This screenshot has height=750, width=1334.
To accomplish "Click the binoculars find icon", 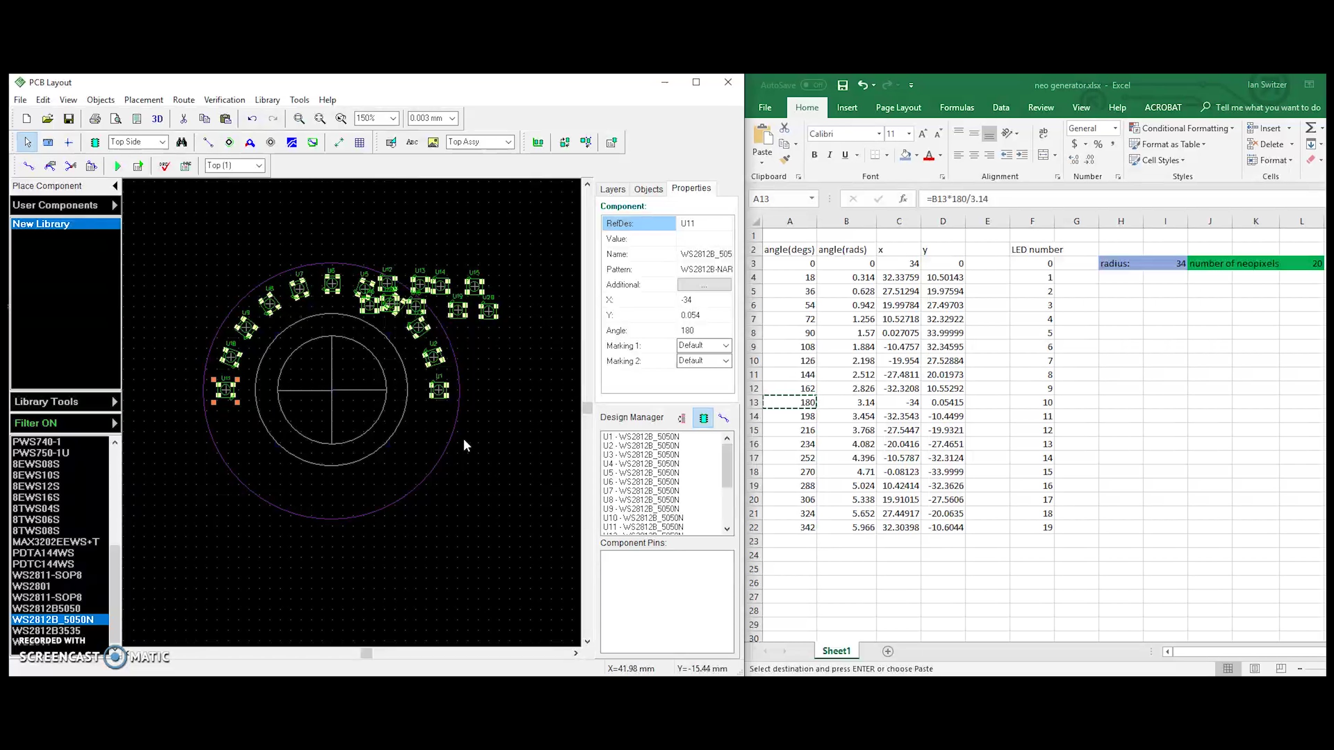I will 181,142.
